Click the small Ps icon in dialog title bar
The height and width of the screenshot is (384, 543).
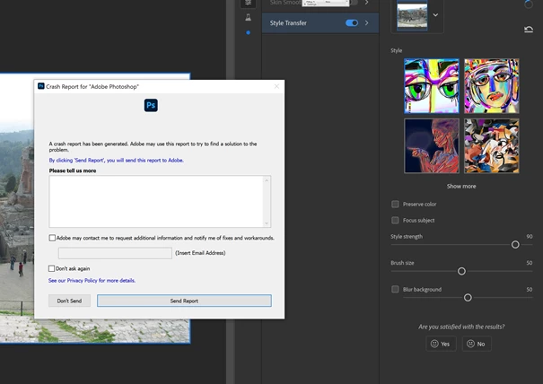pyautogui.click(x=41, y=86)
